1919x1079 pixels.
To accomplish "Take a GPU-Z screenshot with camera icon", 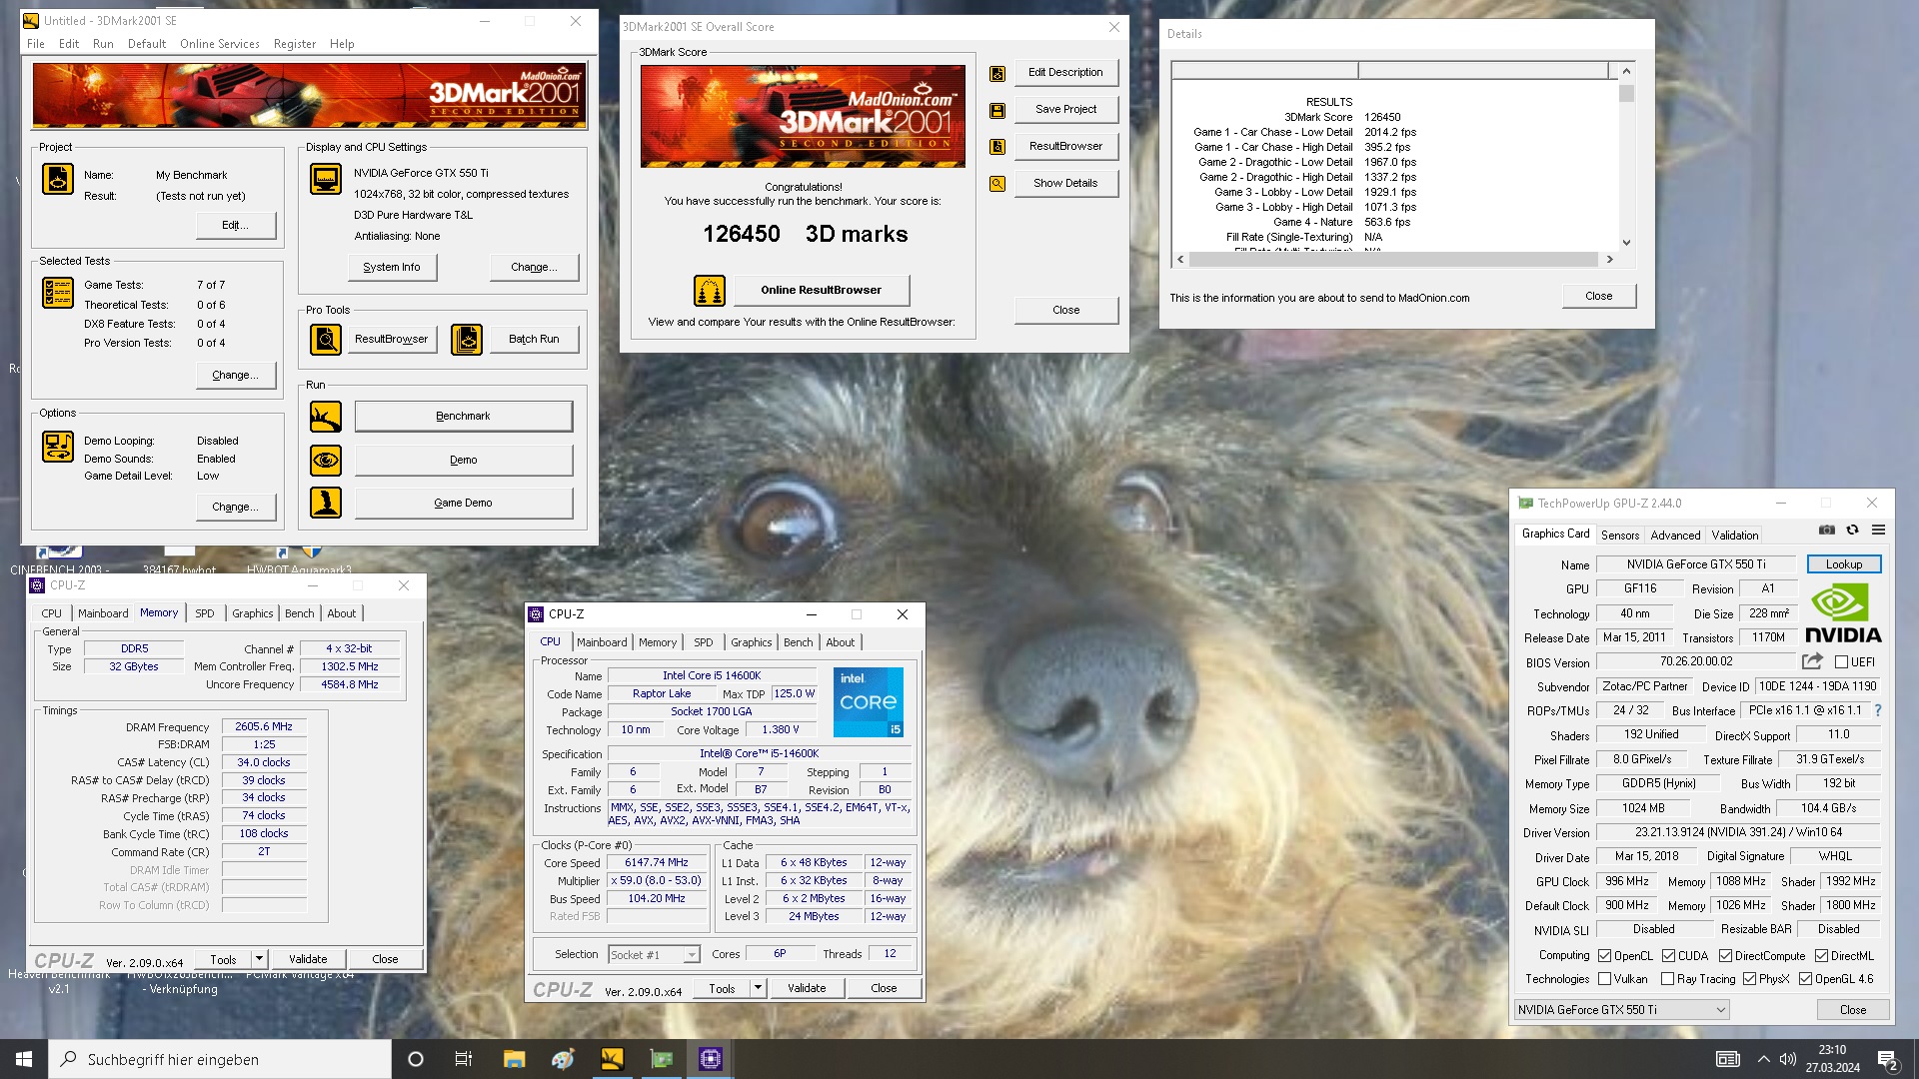I will (x=1827, y=530).
